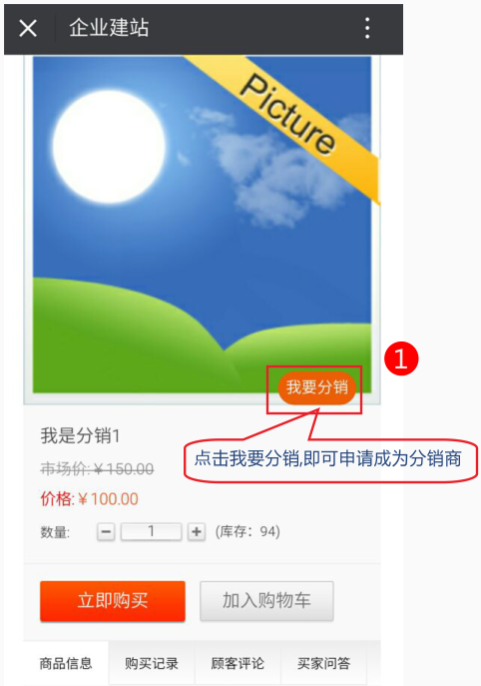
Task: Tap the orange 我要分销 badge
Action: [x=317, y=387]
